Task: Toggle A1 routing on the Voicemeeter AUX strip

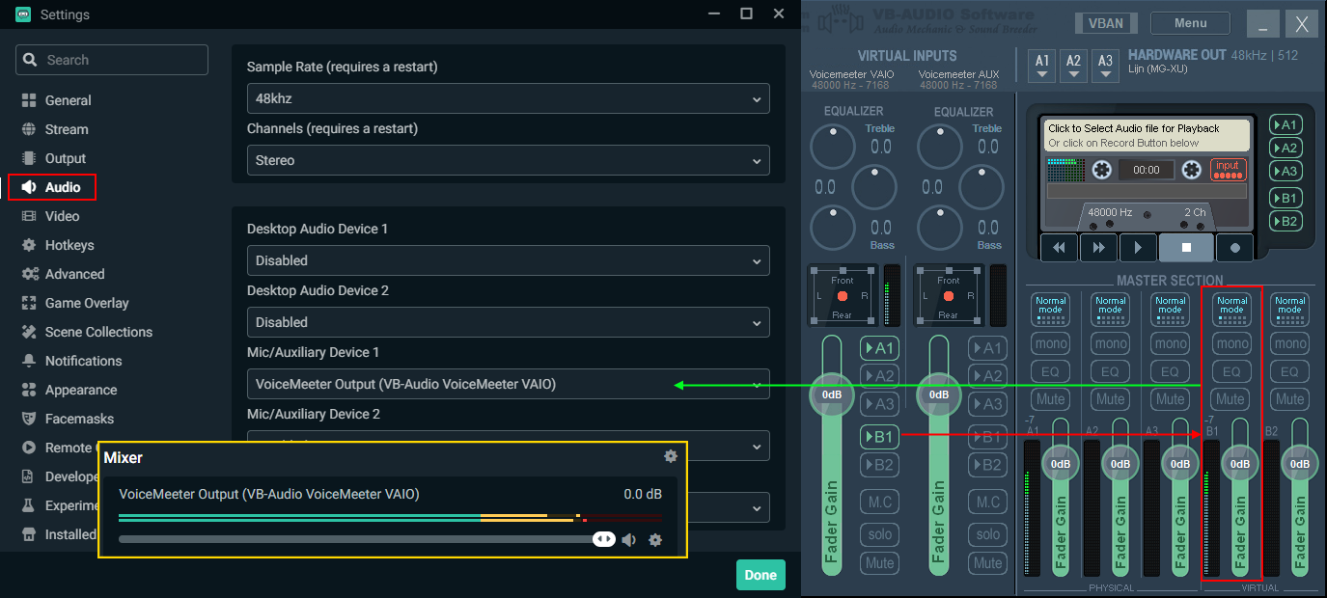Action: pos(986,348)
